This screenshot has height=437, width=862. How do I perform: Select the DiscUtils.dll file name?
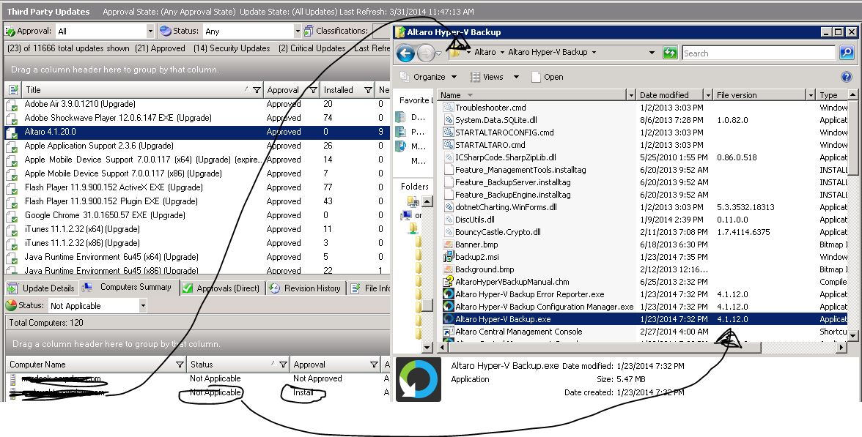474,220
